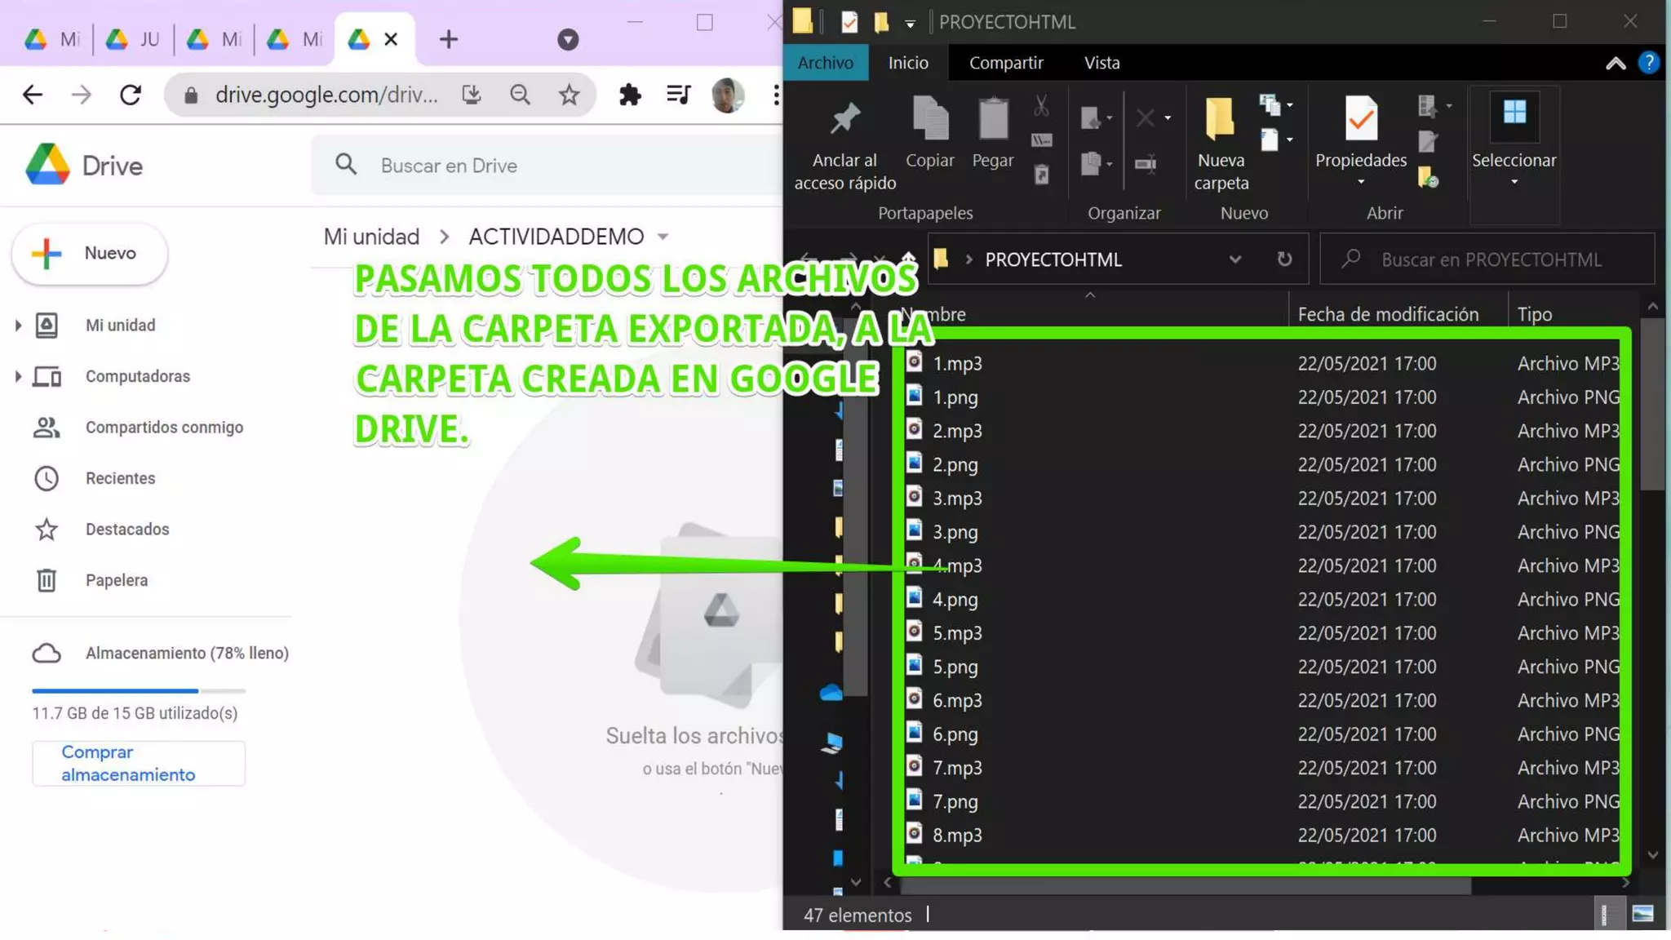Switch to large icons view toggle

click(x=1642, y=915)
